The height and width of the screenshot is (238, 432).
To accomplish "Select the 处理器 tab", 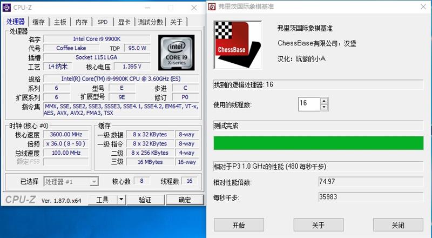I will pyautogui.click(x=16, y=22).
